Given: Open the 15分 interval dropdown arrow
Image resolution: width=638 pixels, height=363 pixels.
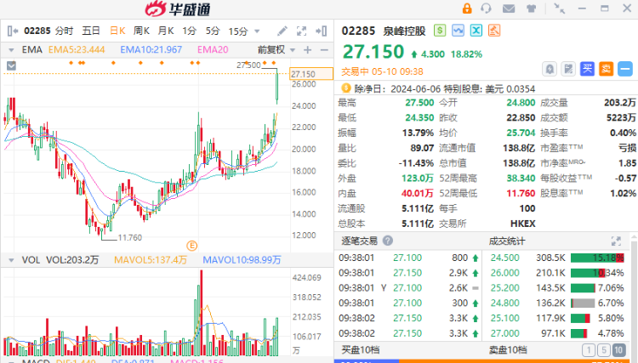Looking at the screenshot, I should click(x=257, y=31).
